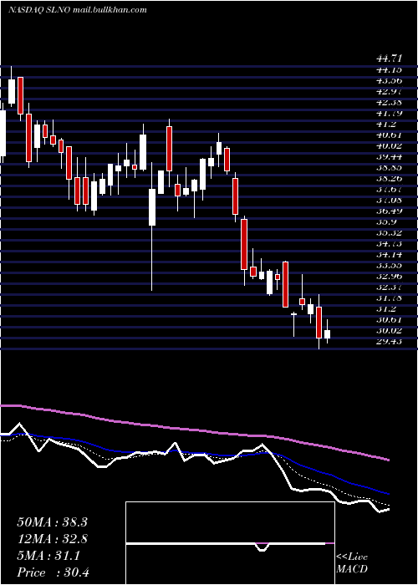Pick the 42.38 axis value

click(x=389, y=102)
